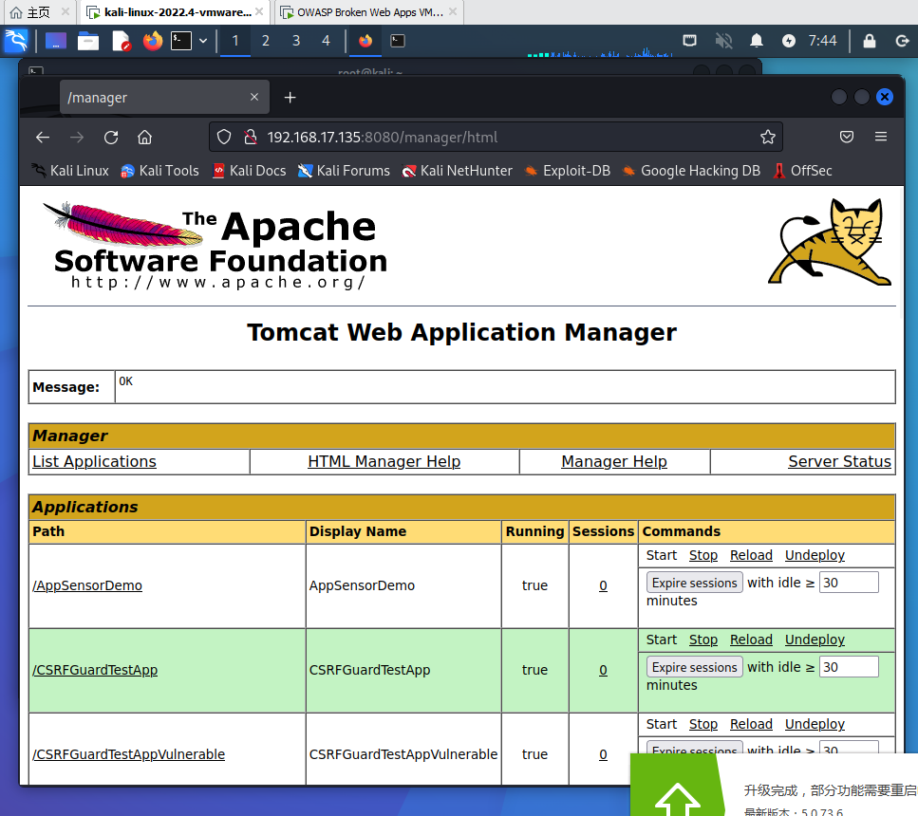The image size is (918, 816).
Task: Click Expire sessions for AppSensorDemo
Action: pos(694,583)
